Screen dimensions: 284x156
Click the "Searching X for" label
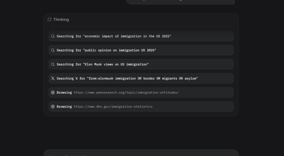[71, 78]
